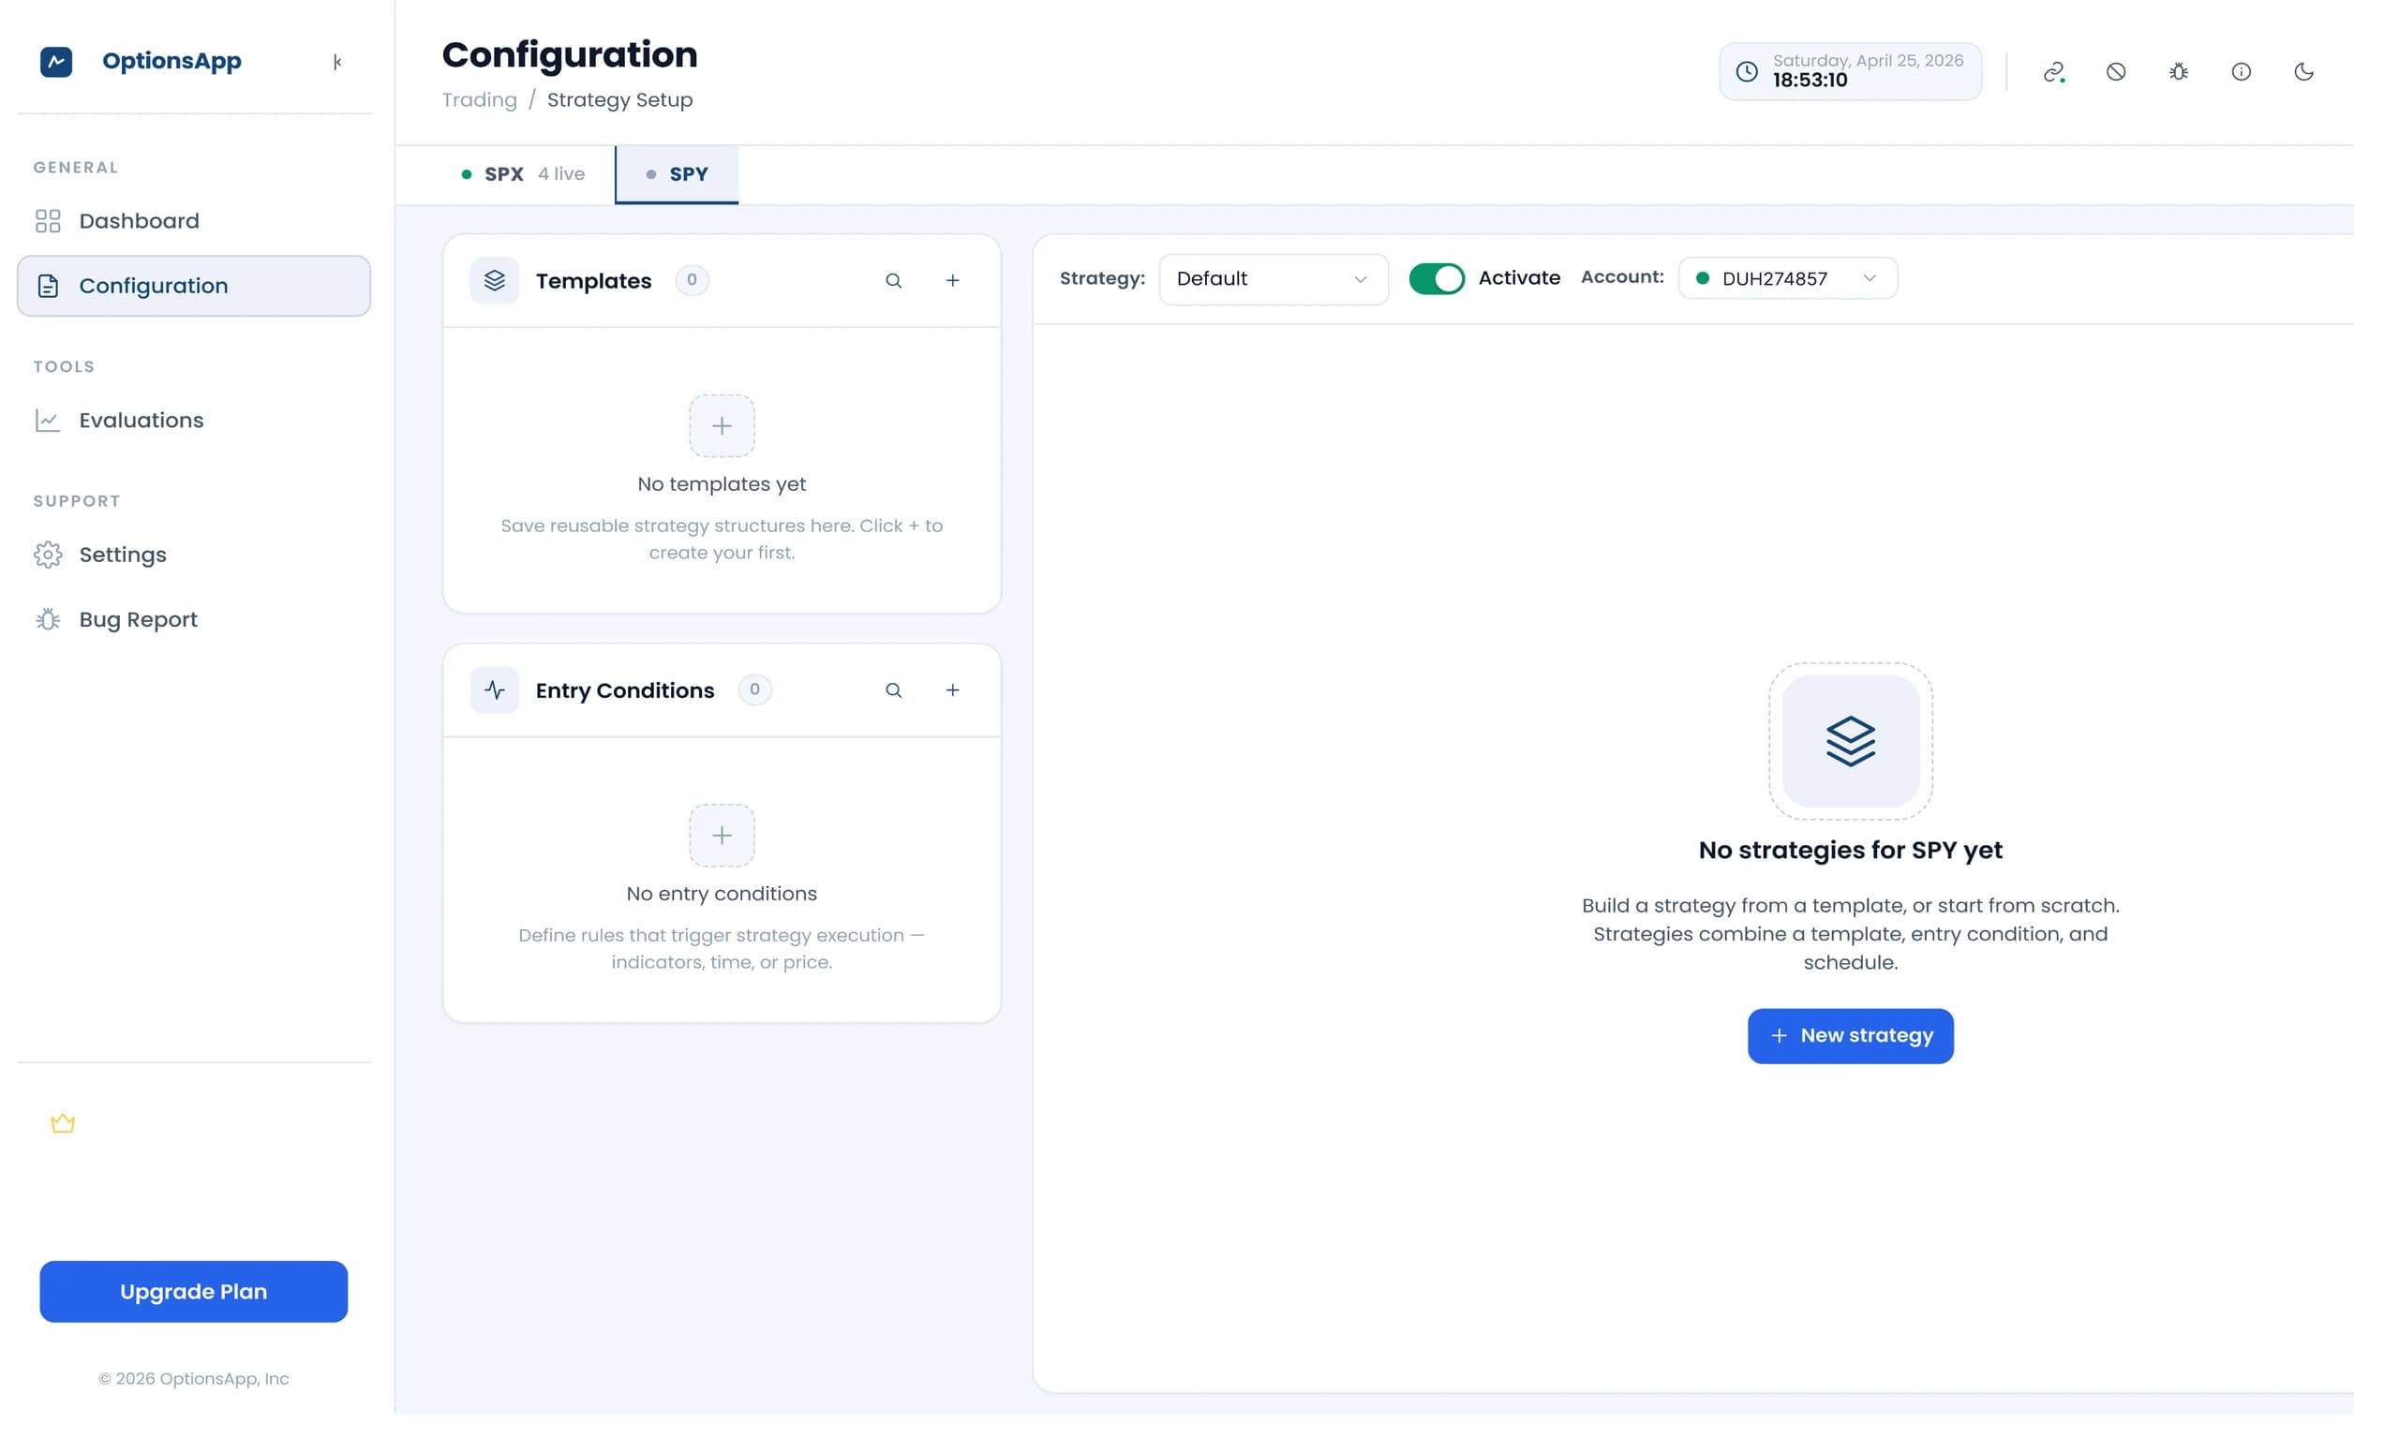Click the ban/stop circle icon in header
This screenshot has width=2399, height=1438.
(2115, 72)
